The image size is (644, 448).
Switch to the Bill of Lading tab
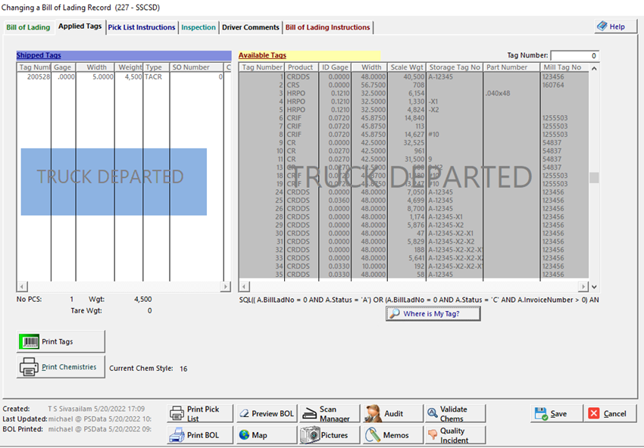coord(28,27)
